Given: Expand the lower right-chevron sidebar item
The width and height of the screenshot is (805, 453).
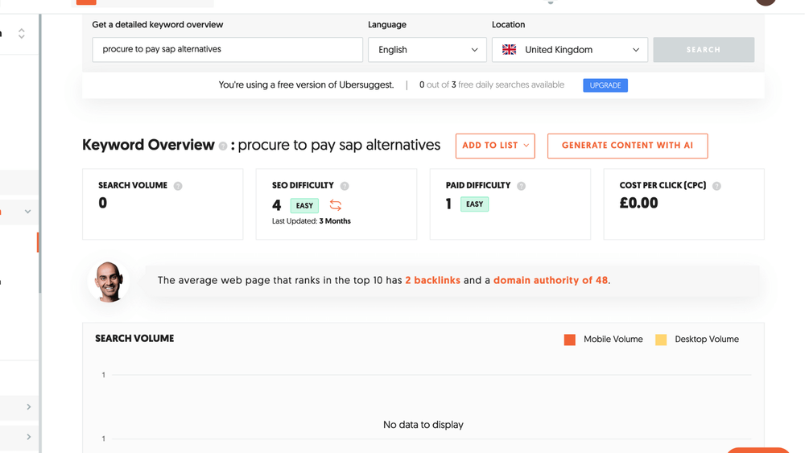Looking at the screenshot, I should 29,437.
